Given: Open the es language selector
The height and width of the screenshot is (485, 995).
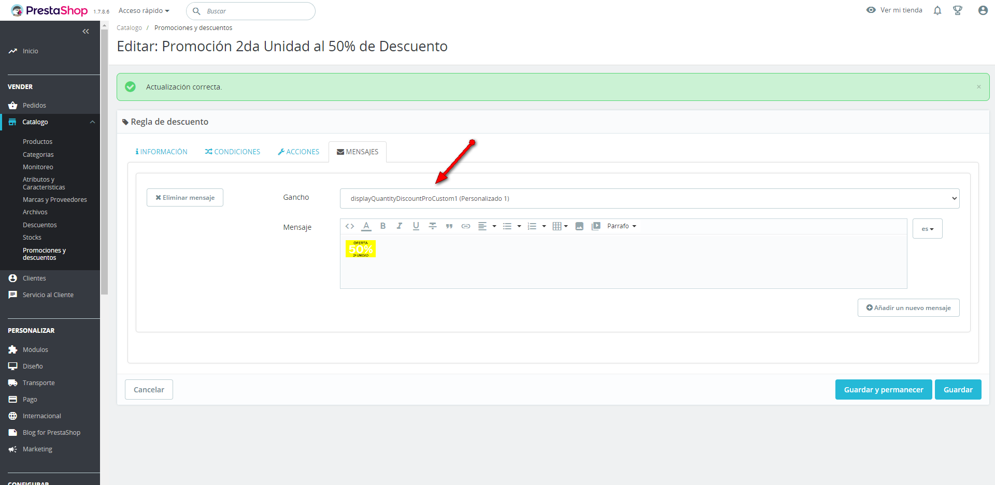Looking at the screenshot, I should (928, 229).
